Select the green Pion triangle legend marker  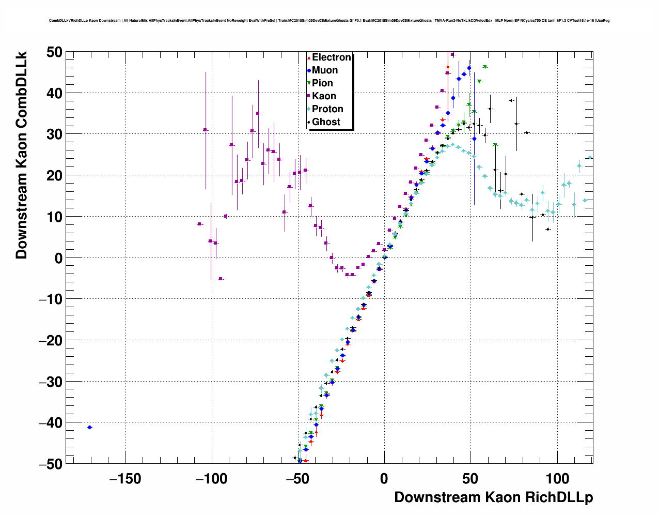(309, 83)
